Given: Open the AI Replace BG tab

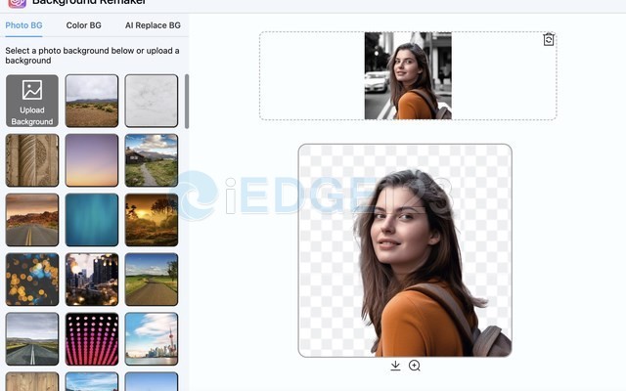Looking at the screenshot, I should click(153, 25).
